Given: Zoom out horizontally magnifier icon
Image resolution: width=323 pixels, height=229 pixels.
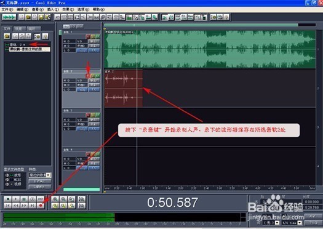Looking at the screenshot, I should coord(63,199).
